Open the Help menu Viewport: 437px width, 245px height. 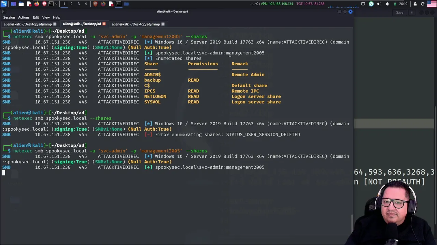pos(57,17)
